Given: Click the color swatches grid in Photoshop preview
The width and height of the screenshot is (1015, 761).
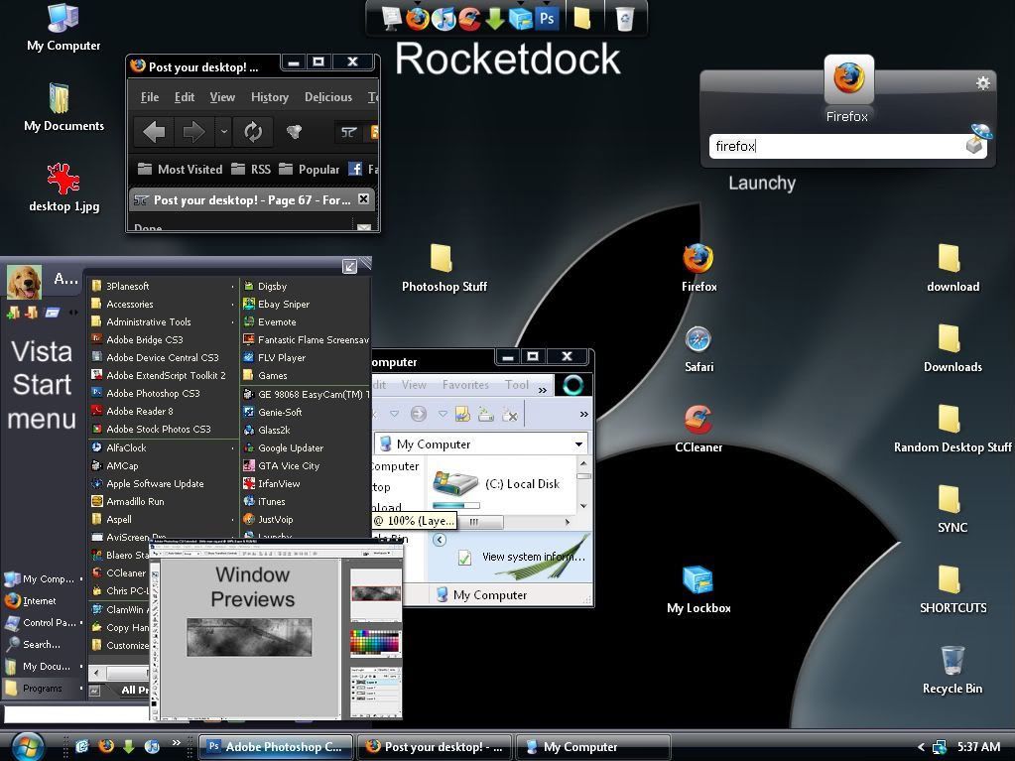Looking at the screenshot, I should click(x=375, y=643).
